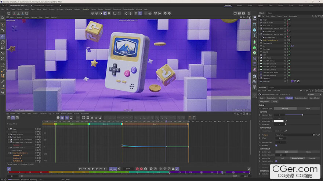This screenshot has width=323, height=181.
Task: Click the light icon in side palette
Action: (254, 87)
